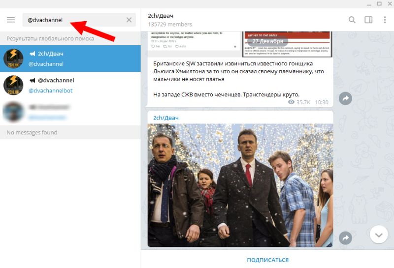
Task: Minimize the Telegram window
Action: (x=369, y=4)
